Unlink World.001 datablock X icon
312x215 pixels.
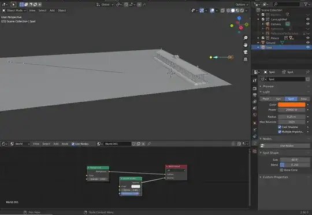143,144
